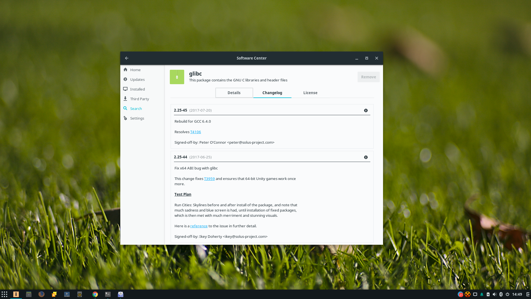
Task: Launch Firefox from the taskbar
Action: coord(41,294)
